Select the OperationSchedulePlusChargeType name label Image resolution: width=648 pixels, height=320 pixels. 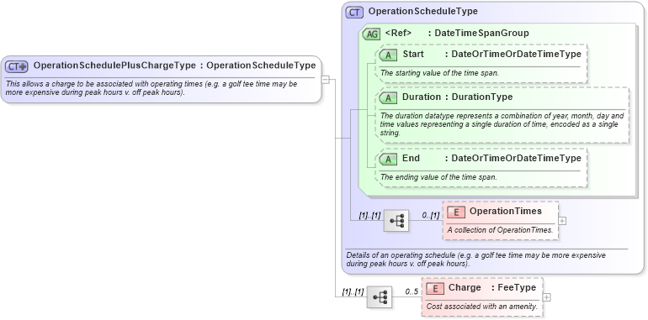pyautogui.click(x=114, y=66)
